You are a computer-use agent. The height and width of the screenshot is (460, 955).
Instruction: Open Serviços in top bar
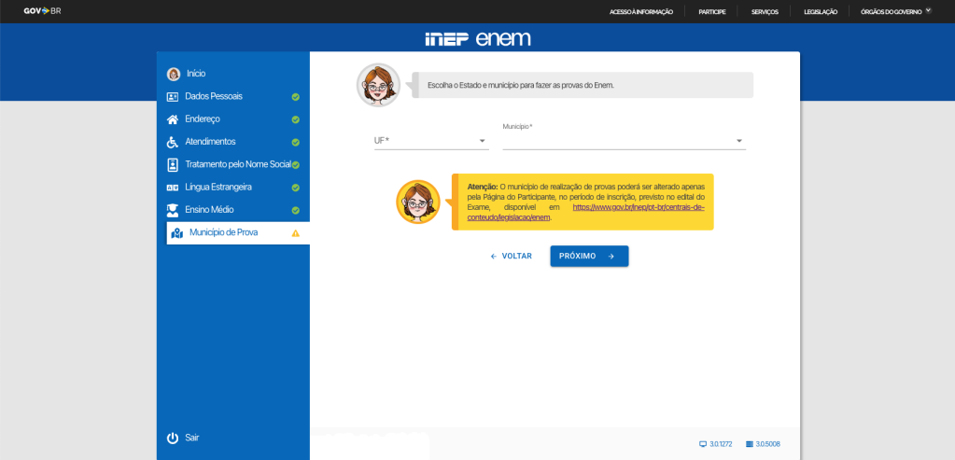(765, 11)
